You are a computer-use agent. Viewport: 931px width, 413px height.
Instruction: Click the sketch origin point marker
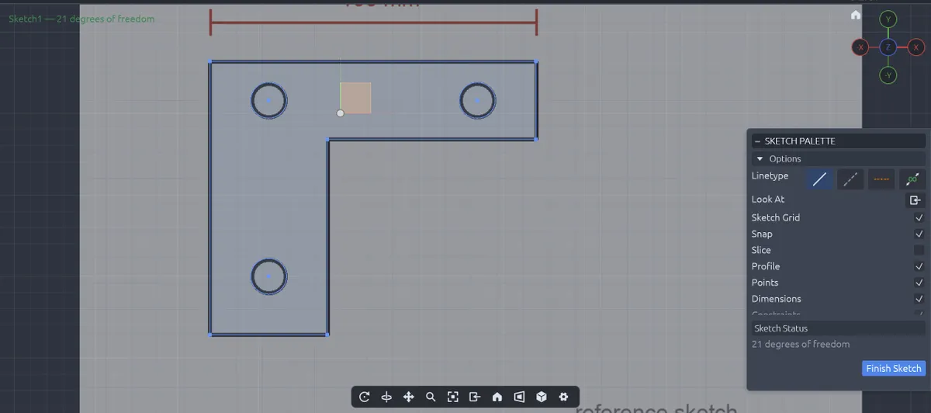(x=340, y=113)
